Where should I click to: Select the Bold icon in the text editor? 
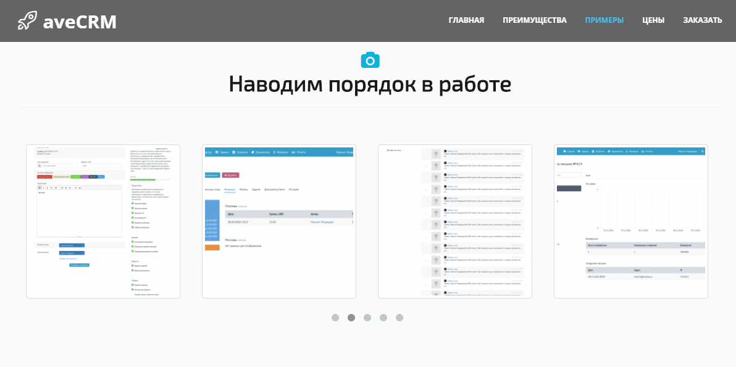[x=40, y=188]
